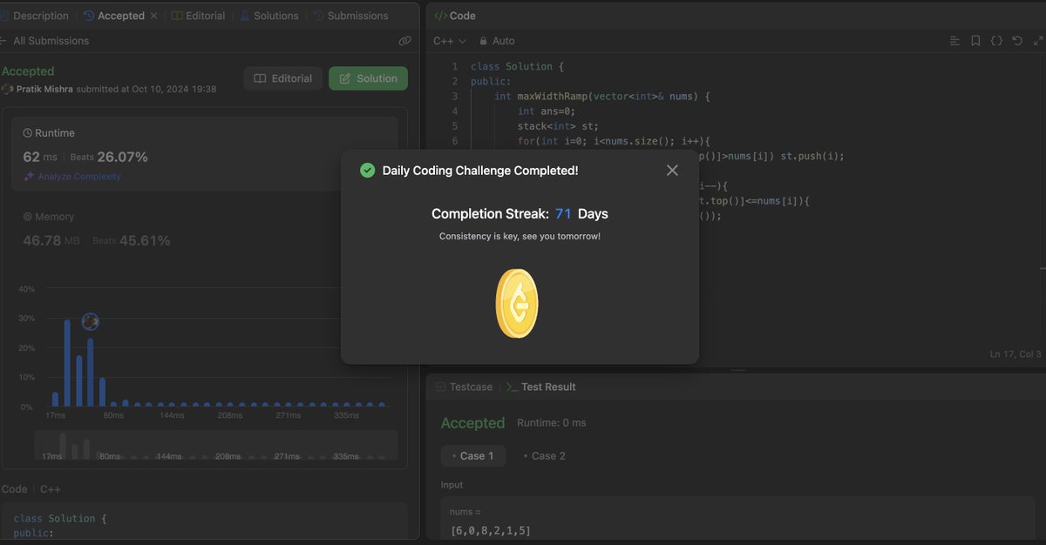
Task: Click the Accepted text in the Test Result panel
Action: pos(472,423)
